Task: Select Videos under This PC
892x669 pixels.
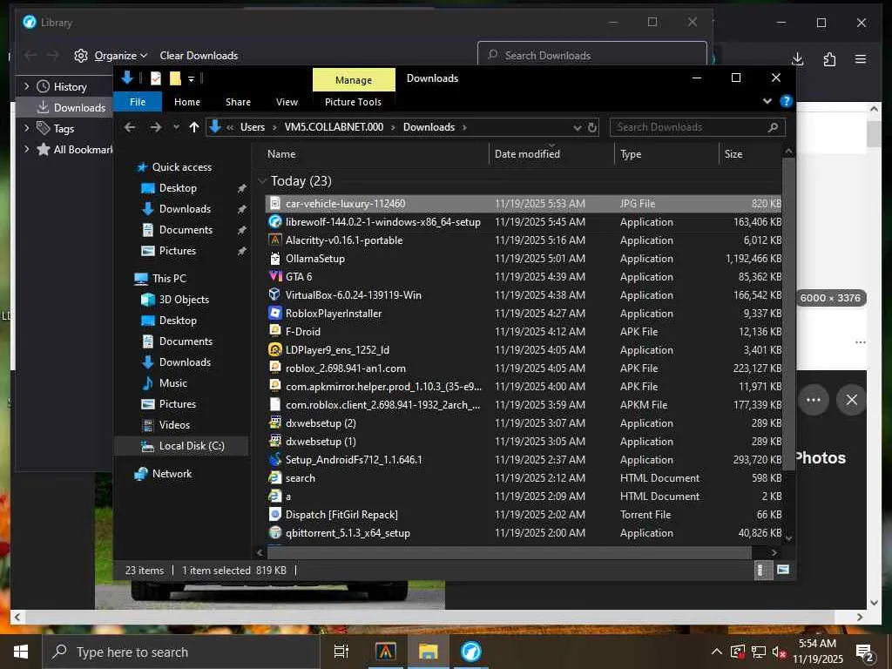Action: 174,425
